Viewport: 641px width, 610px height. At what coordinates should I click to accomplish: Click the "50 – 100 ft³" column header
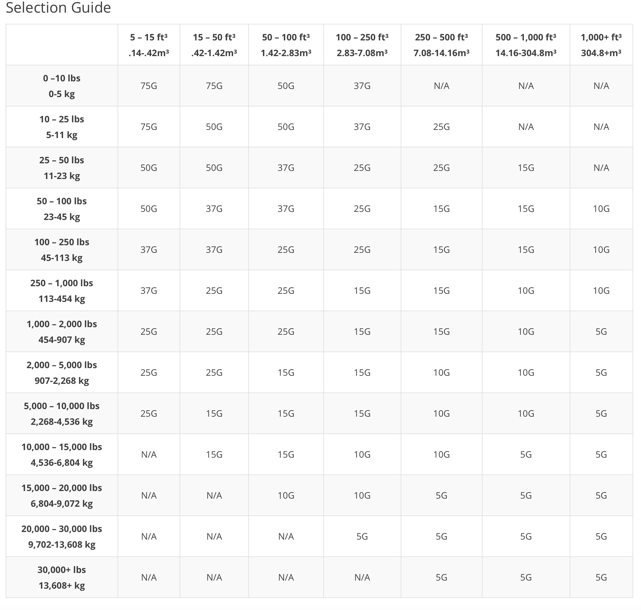click(x=286, y=38)
